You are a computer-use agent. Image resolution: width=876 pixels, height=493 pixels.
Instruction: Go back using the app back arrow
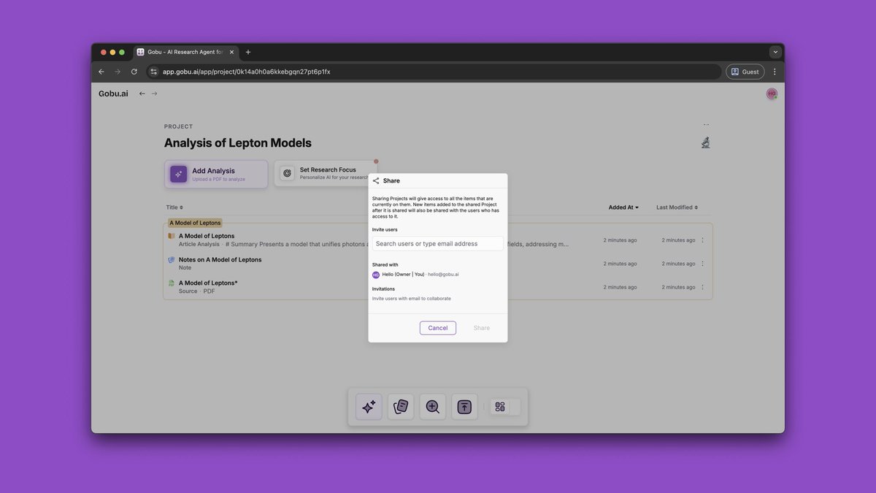click(142, 93)
